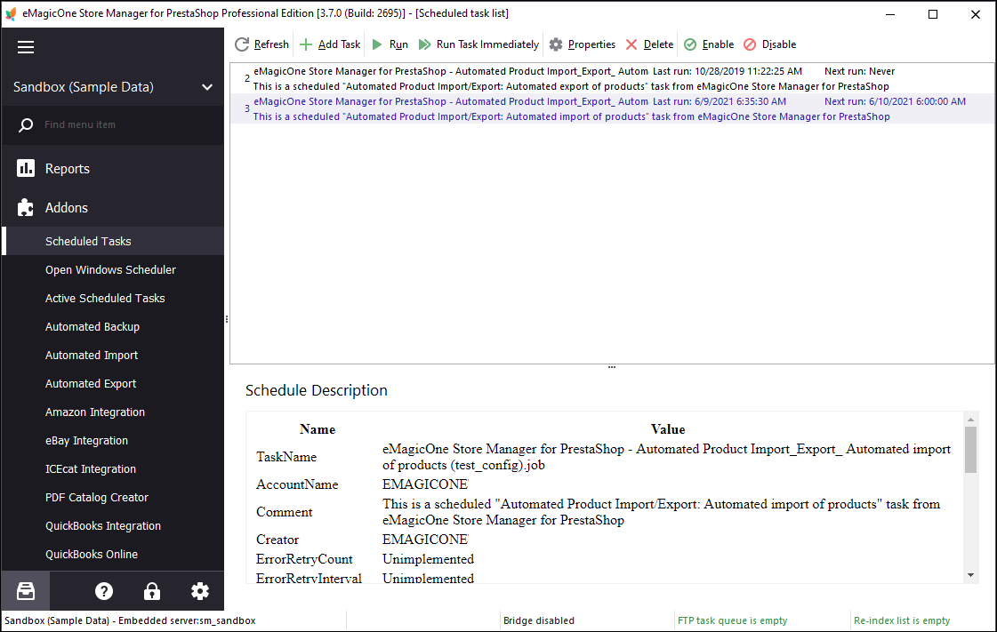
Task: Open the store icon at sidebar bottom
Action: pyautogui.click(x=26, y=591)
